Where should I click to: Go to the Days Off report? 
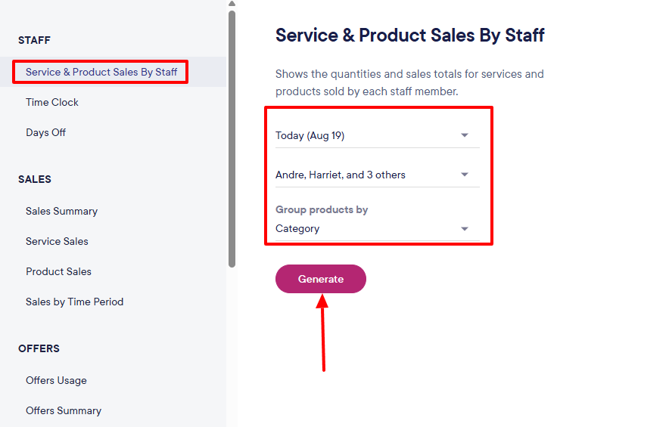click(x=45, y=132)
